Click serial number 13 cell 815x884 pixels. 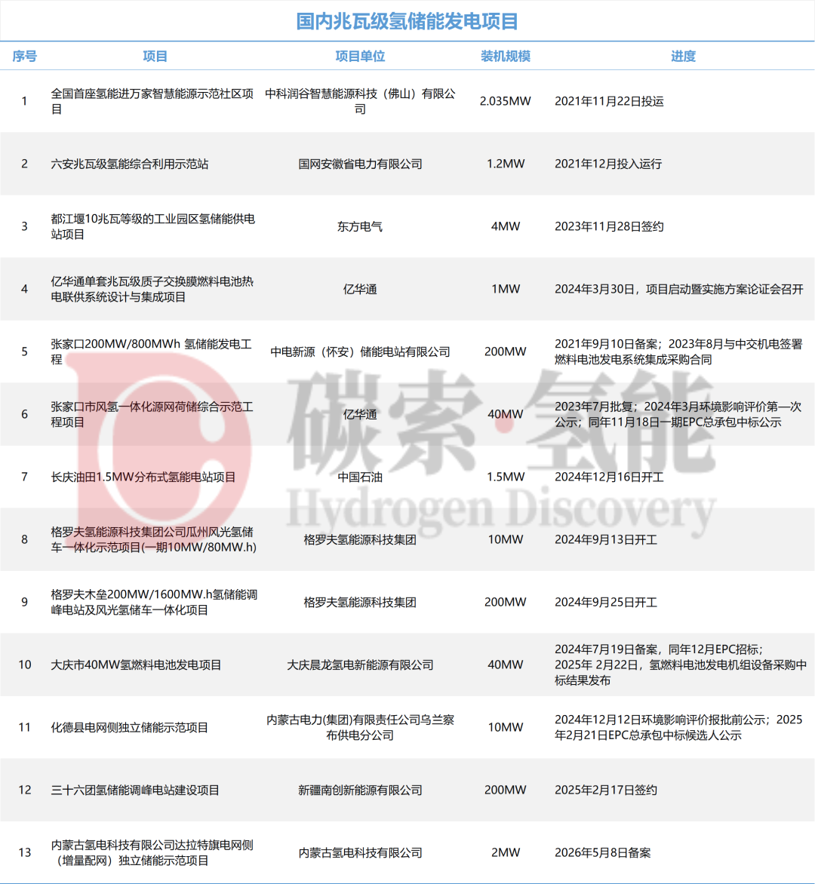(24, 852)
